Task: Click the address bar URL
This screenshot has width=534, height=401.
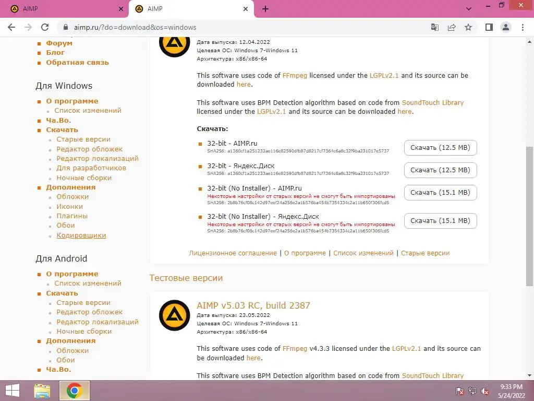Action: coord(135,27)
